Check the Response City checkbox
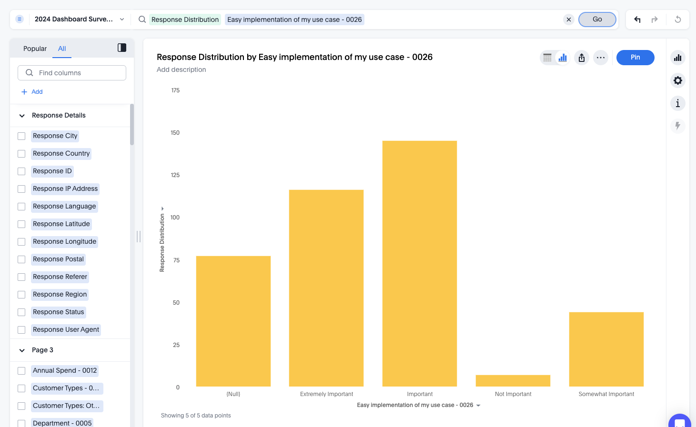The image size is (696, 427). click(21, 136)
